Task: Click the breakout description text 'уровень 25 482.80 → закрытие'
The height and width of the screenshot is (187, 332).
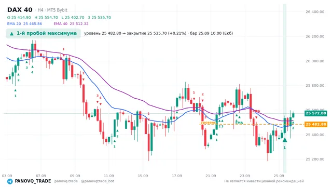Action: pyautogui.click(x=115, y=33)
